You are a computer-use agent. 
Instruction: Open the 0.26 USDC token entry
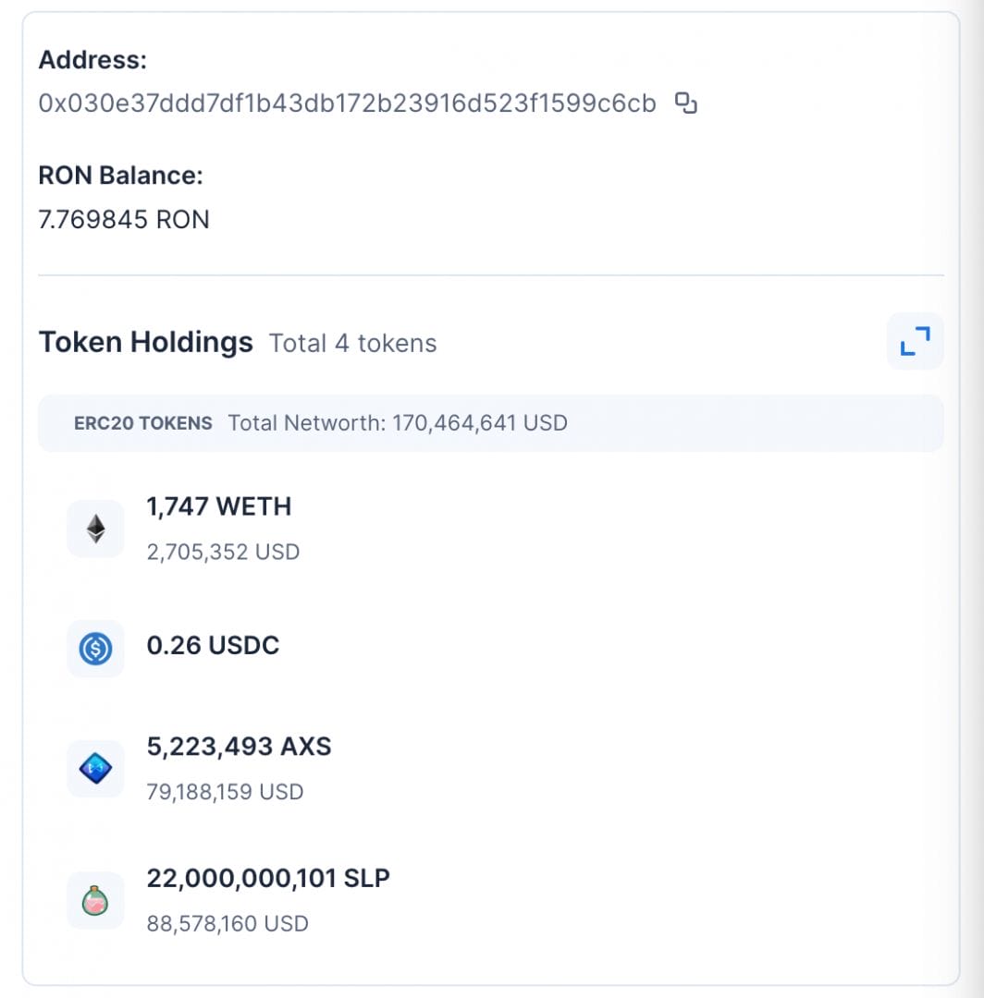click(213, 645)
